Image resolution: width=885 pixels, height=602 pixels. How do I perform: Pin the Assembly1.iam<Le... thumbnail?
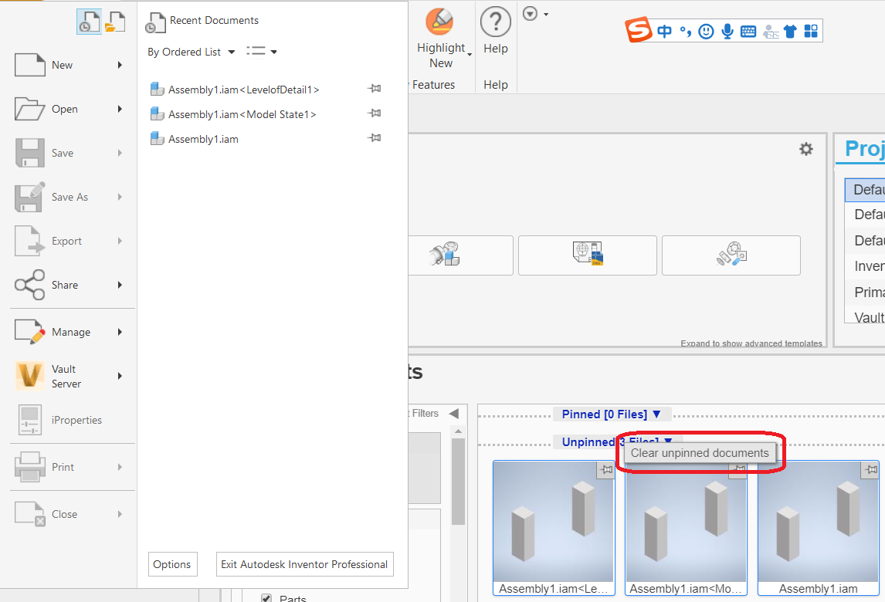[605, 470]
